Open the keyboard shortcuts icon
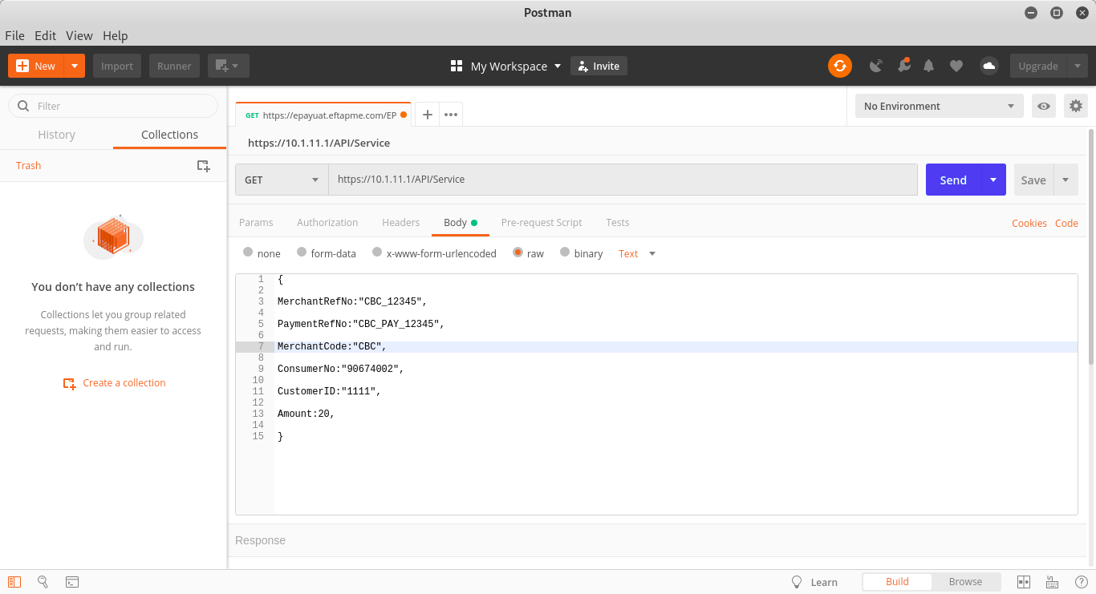1096x594 pixels. [1052, 582]
